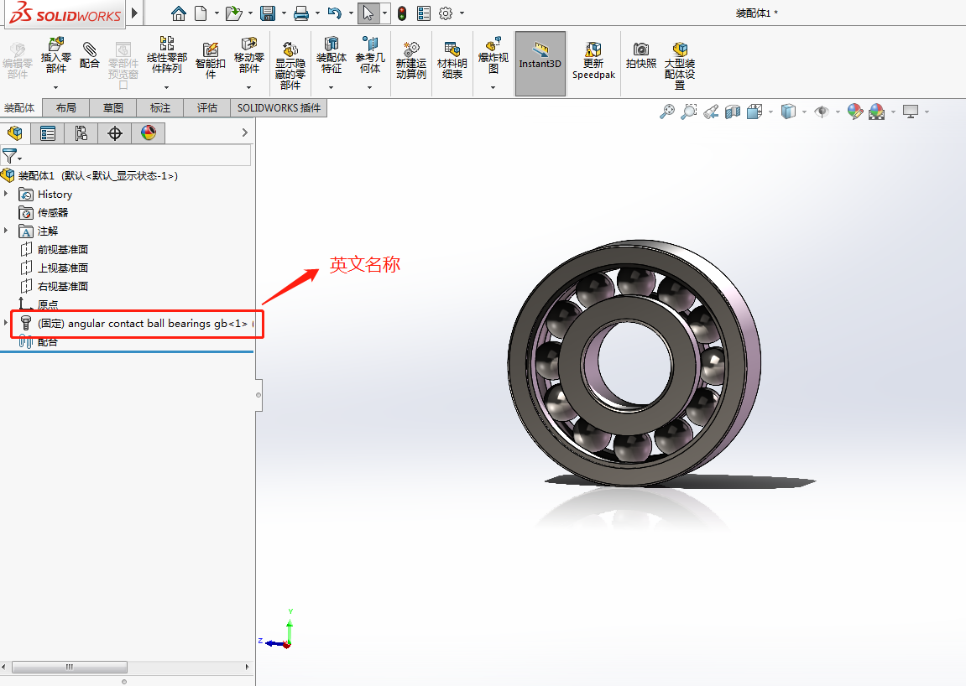Open Reference Geometry (参考几何体)
Image resolution: width=966 pixels, height=686 pixels.
[369, 55]
